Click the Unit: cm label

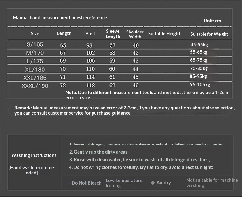coord(212,21)
